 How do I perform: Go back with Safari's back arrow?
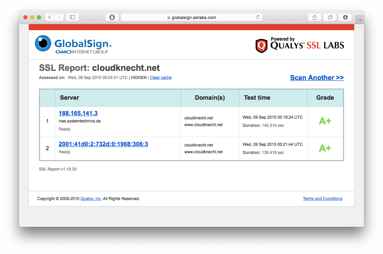pos(50,17)
